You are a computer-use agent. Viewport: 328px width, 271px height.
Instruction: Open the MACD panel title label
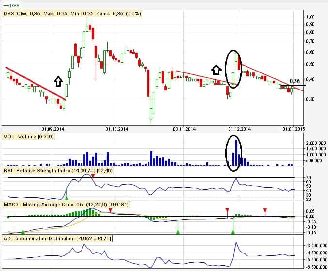coord(66,205)
